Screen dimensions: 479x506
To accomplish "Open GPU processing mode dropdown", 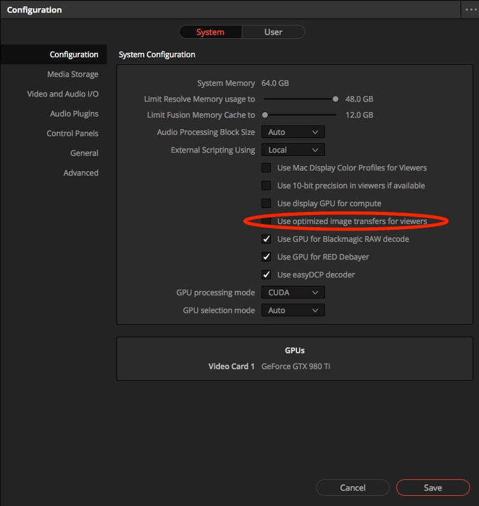I will coord(293,292).
